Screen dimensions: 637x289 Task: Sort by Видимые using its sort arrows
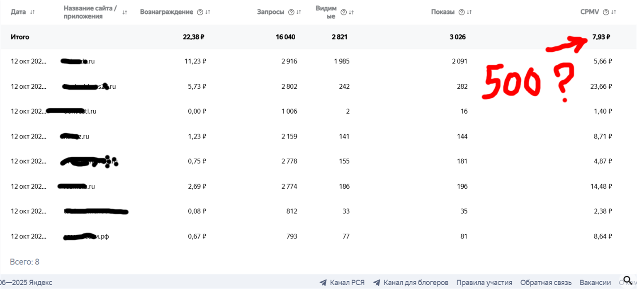tap(351, 12)
